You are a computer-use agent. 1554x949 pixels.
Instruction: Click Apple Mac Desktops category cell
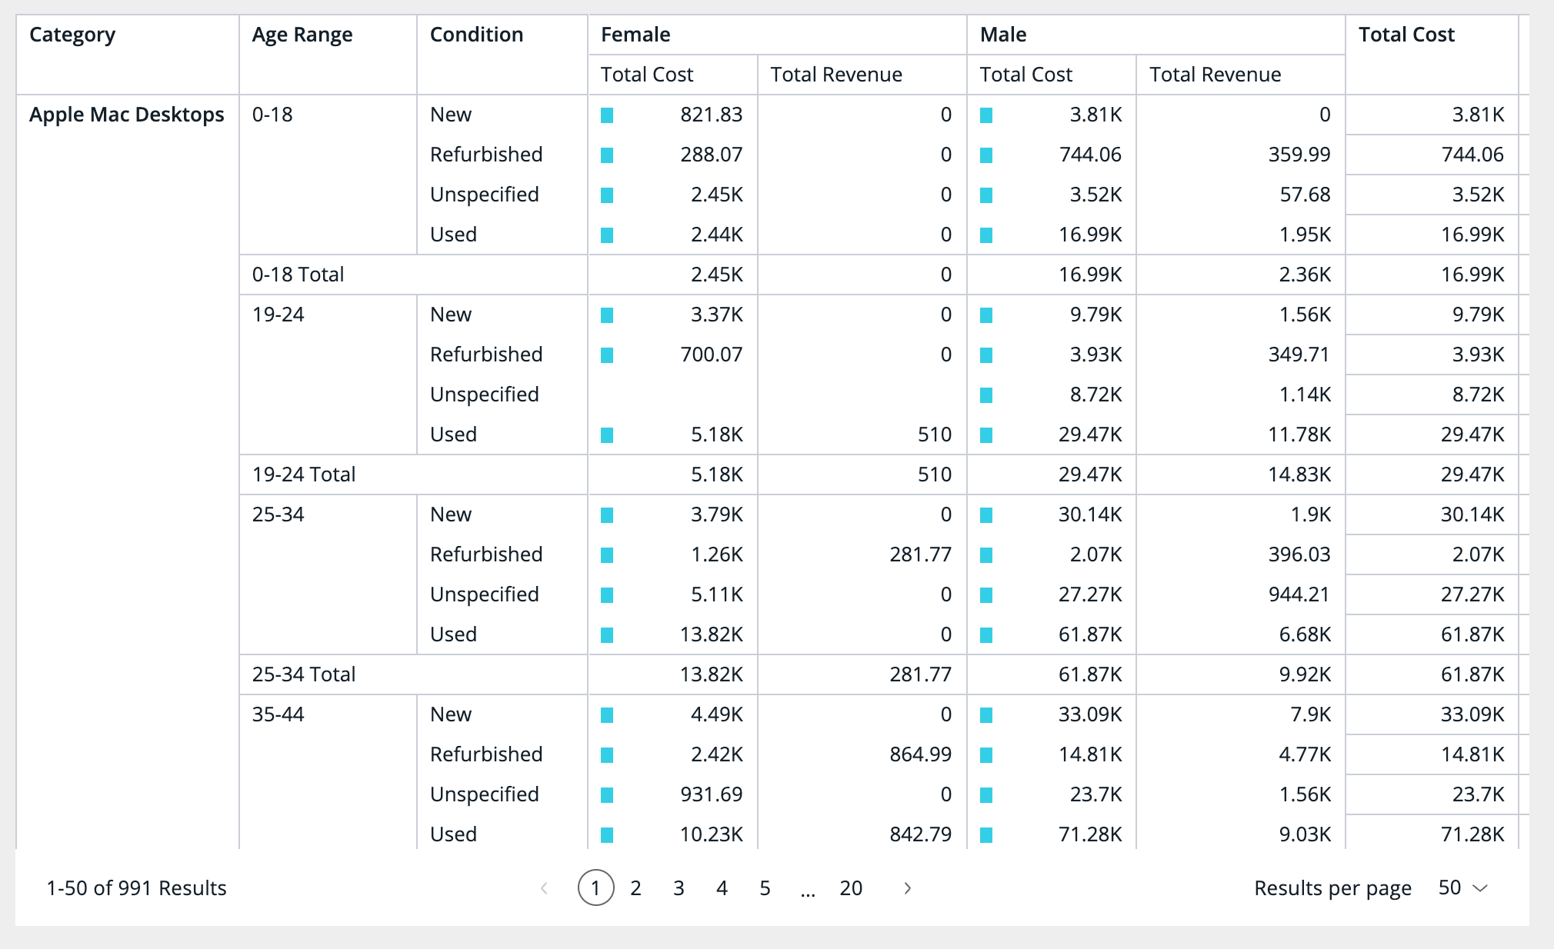(127, 115)
